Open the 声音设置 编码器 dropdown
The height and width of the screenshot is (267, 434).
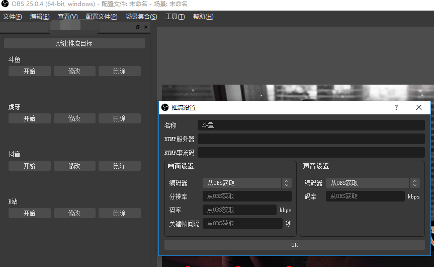tap(373, 183)
